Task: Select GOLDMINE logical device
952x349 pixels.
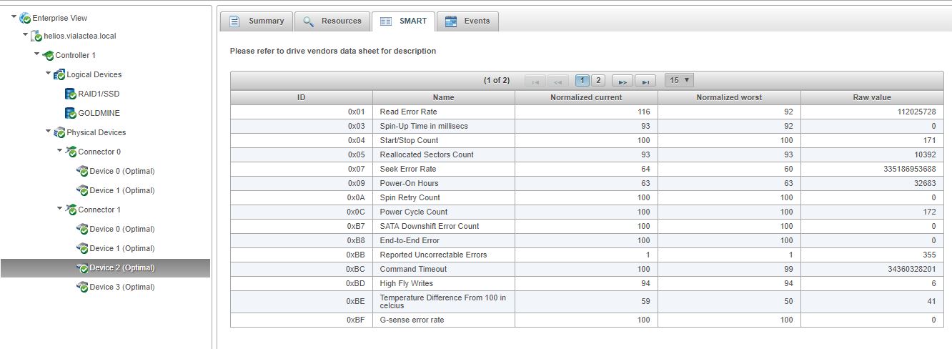Action: click(x=99, y=114)
